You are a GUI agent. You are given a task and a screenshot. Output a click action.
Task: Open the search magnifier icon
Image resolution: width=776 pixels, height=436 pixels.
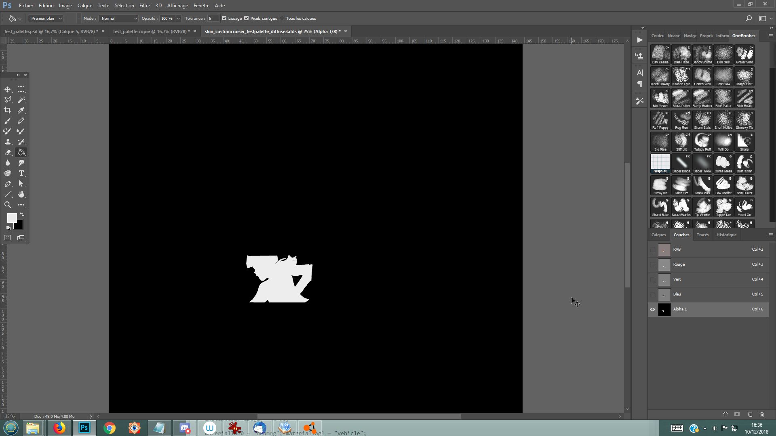[x=749, y=18]
